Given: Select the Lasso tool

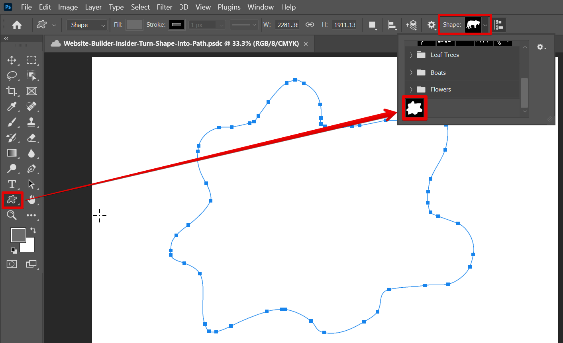Looking at the screenshot, I should pos(12,76).
